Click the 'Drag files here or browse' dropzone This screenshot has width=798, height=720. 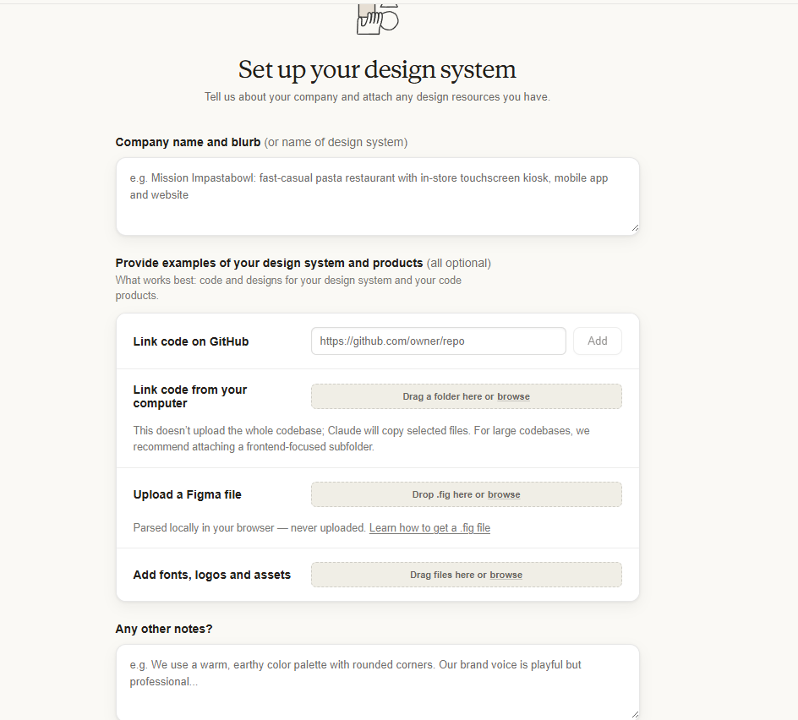pyautogui.click(x=466, y=575)
